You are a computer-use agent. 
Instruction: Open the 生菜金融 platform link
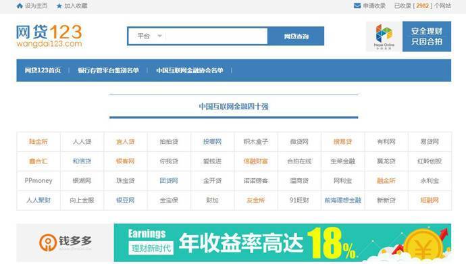coord(342,161)
